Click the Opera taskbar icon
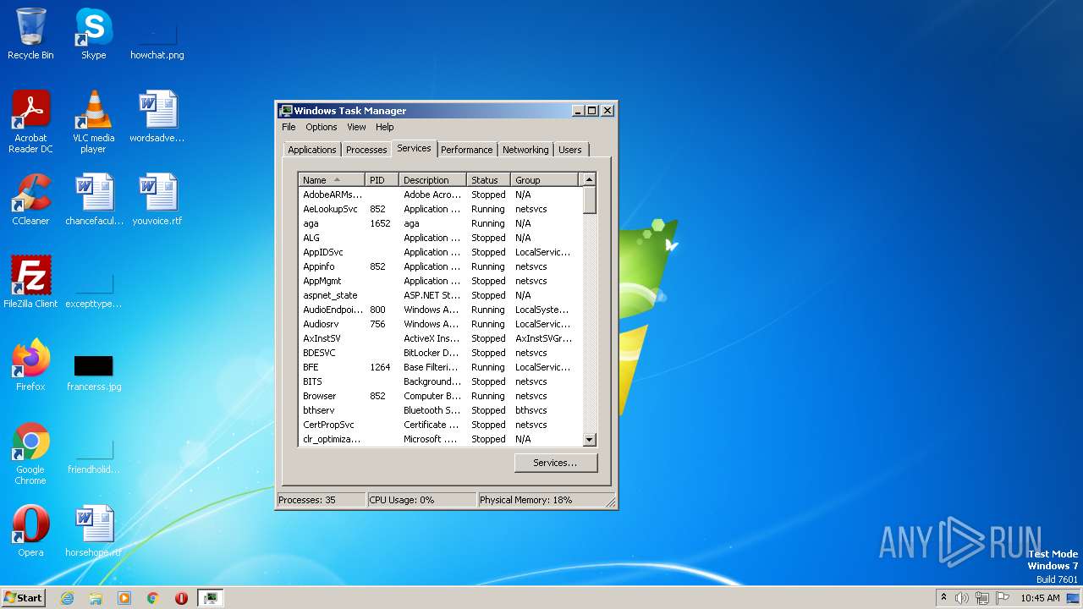Viewport: 1083px width, 609px height. [x=181, y=598]
